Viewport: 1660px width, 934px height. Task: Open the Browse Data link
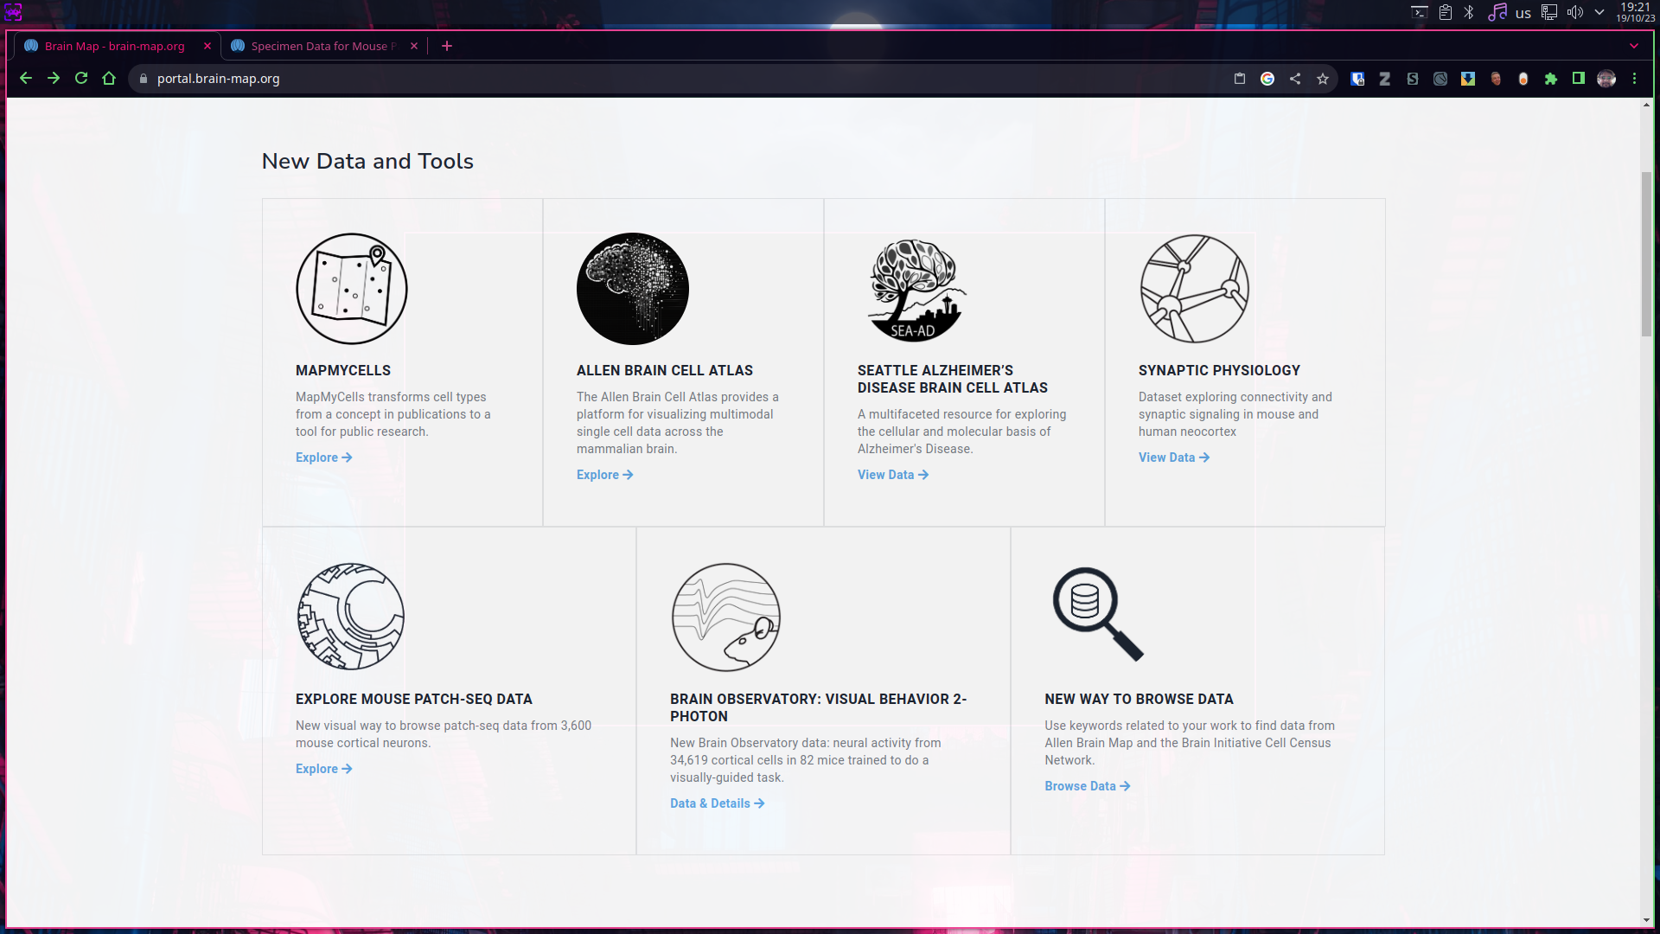coord(1086,786)
